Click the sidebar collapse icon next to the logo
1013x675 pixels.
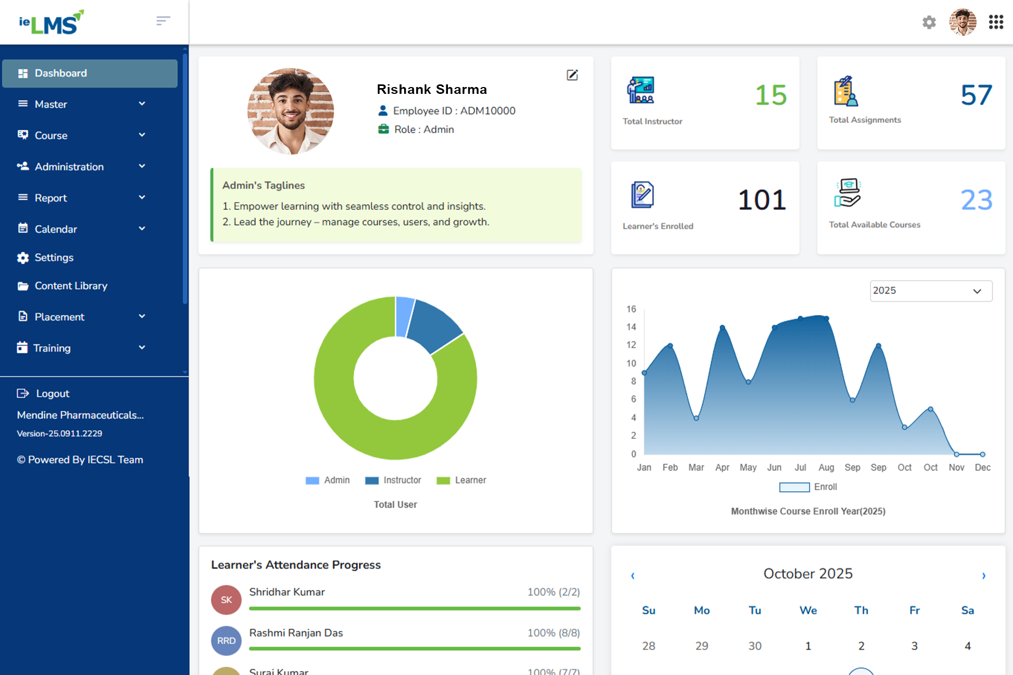point(163,20)
